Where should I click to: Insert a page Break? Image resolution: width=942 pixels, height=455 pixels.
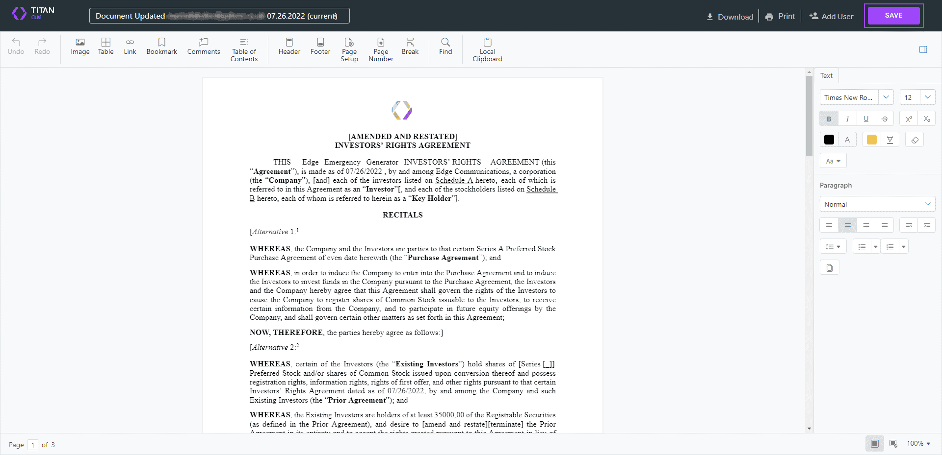pyautogui.click(x=410, y=47)
